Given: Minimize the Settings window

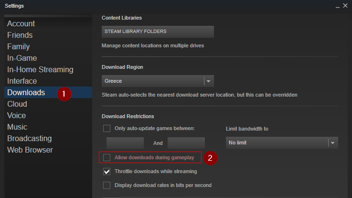Looking at the screenshot, I should point(337,6).
